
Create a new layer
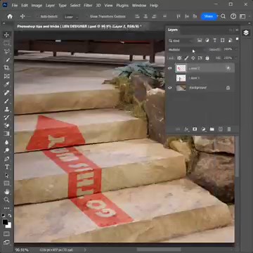[221, 129]
